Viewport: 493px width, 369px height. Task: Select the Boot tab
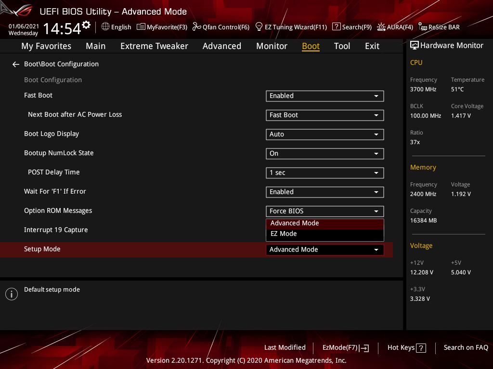[x=311, y=46]
